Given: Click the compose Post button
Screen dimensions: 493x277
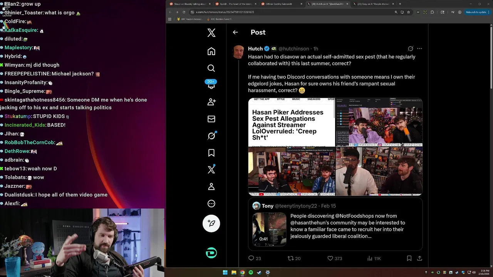Looking at the screenshot, I should (x=211, y=223).
